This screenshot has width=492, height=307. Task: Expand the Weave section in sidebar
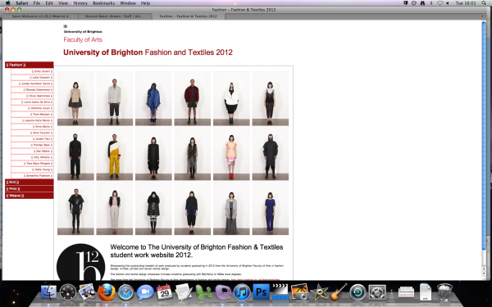pyautogui.click(x=30, y=196)
